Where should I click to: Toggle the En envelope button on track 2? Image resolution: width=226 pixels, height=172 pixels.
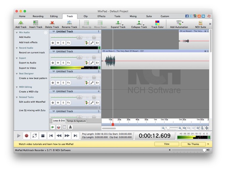98,63
